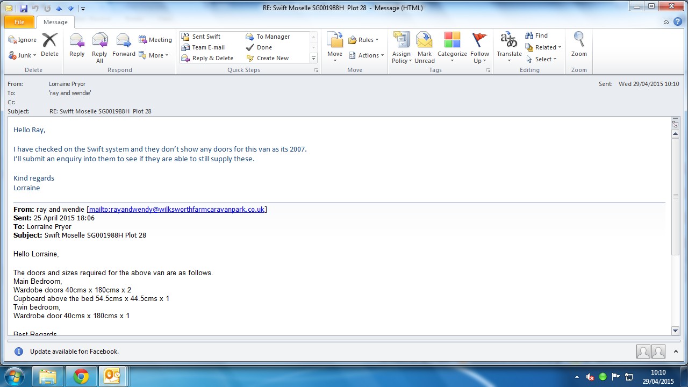Expand the Junk dropdown
The height and width of the screenshot is (387, 688).
23,55
